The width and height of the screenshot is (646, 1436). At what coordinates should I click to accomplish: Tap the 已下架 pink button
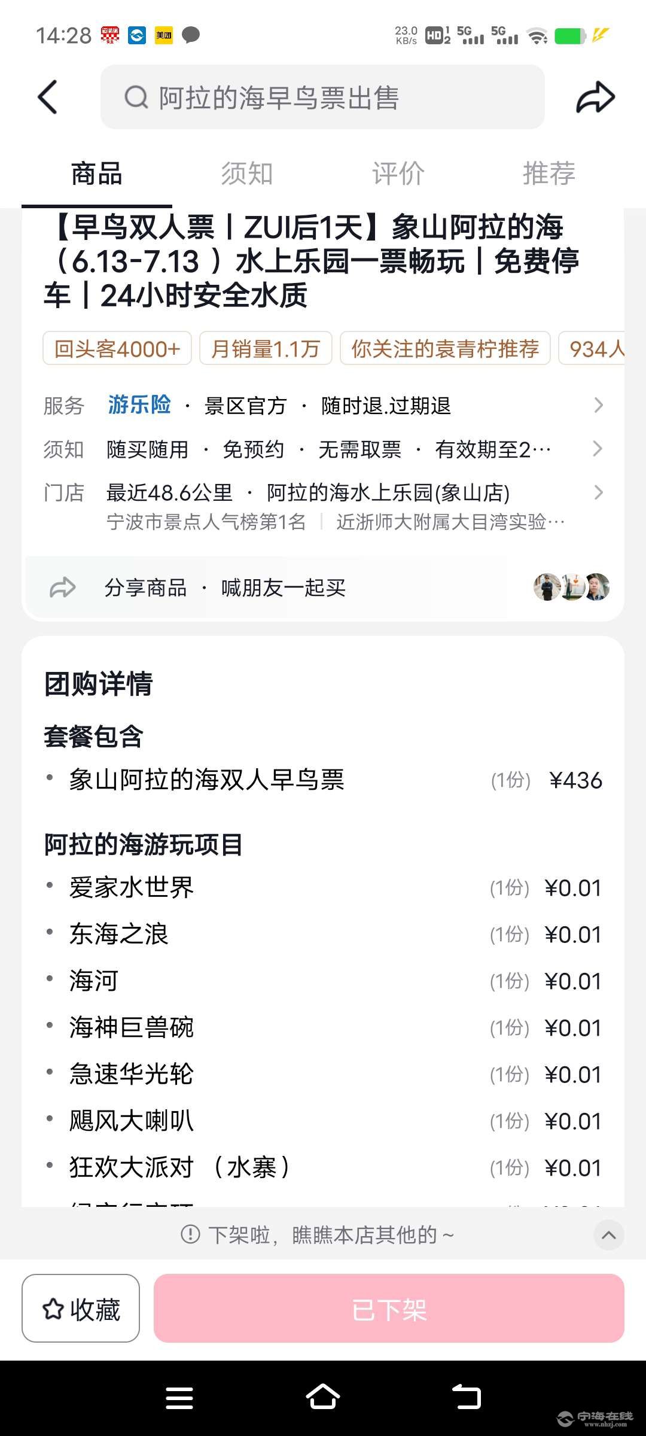[389, 1309]
